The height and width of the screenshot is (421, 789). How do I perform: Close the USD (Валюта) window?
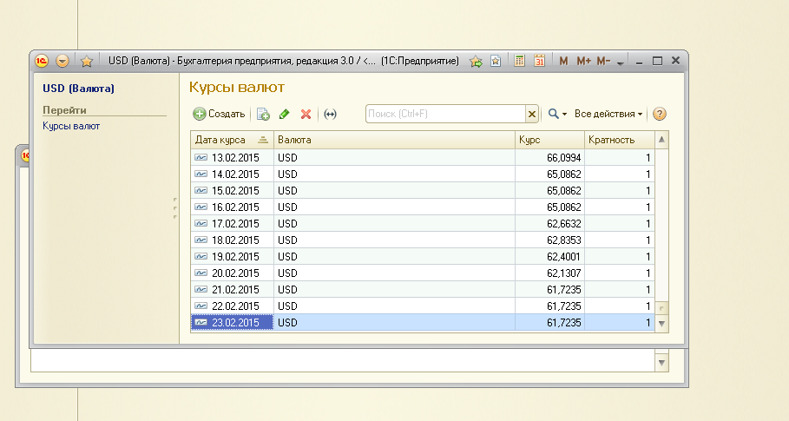pos(676,61)
